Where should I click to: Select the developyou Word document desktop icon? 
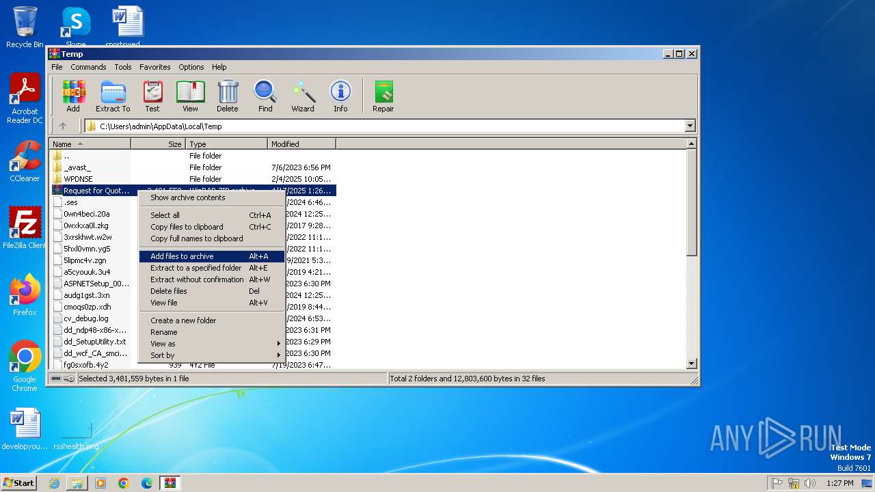[25, 429]
